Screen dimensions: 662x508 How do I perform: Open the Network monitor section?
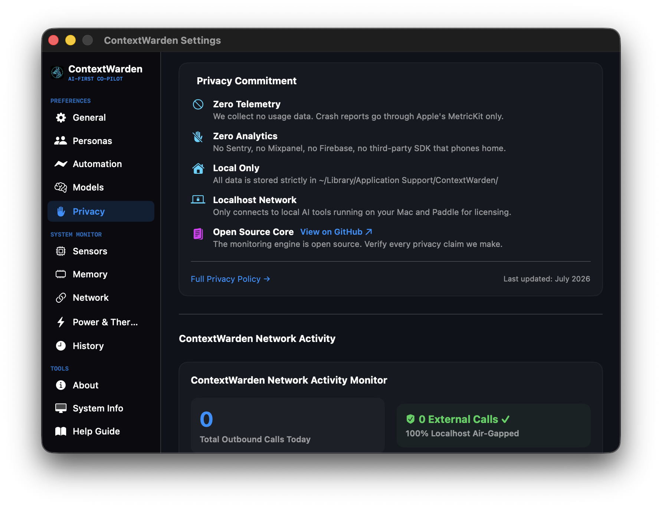tap(101, 298)
